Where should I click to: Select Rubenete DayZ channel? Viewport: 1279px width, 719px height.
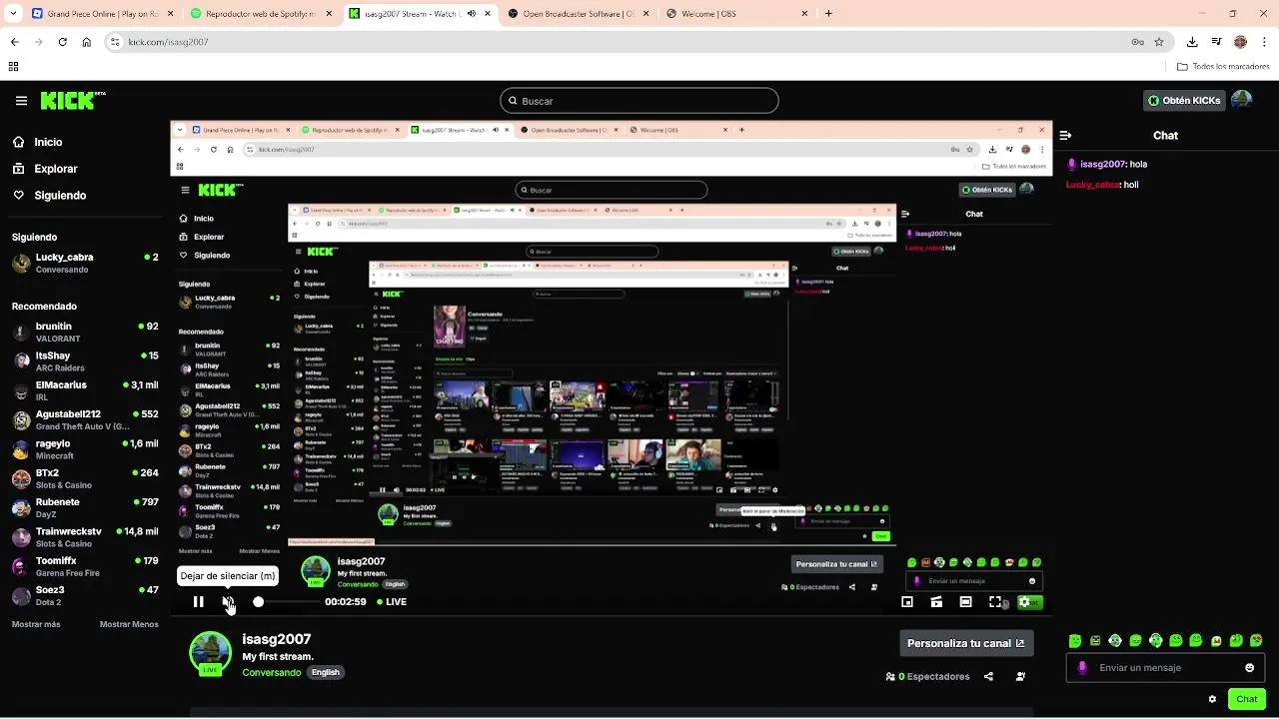(x=85, y=508)
